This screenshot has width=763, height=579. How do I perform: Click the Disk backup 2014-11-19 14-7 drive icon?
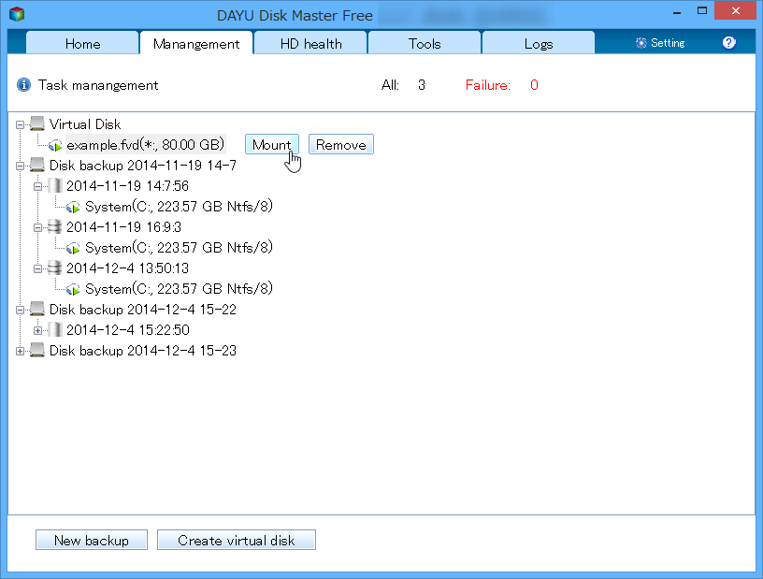click(x=37, y=165)
